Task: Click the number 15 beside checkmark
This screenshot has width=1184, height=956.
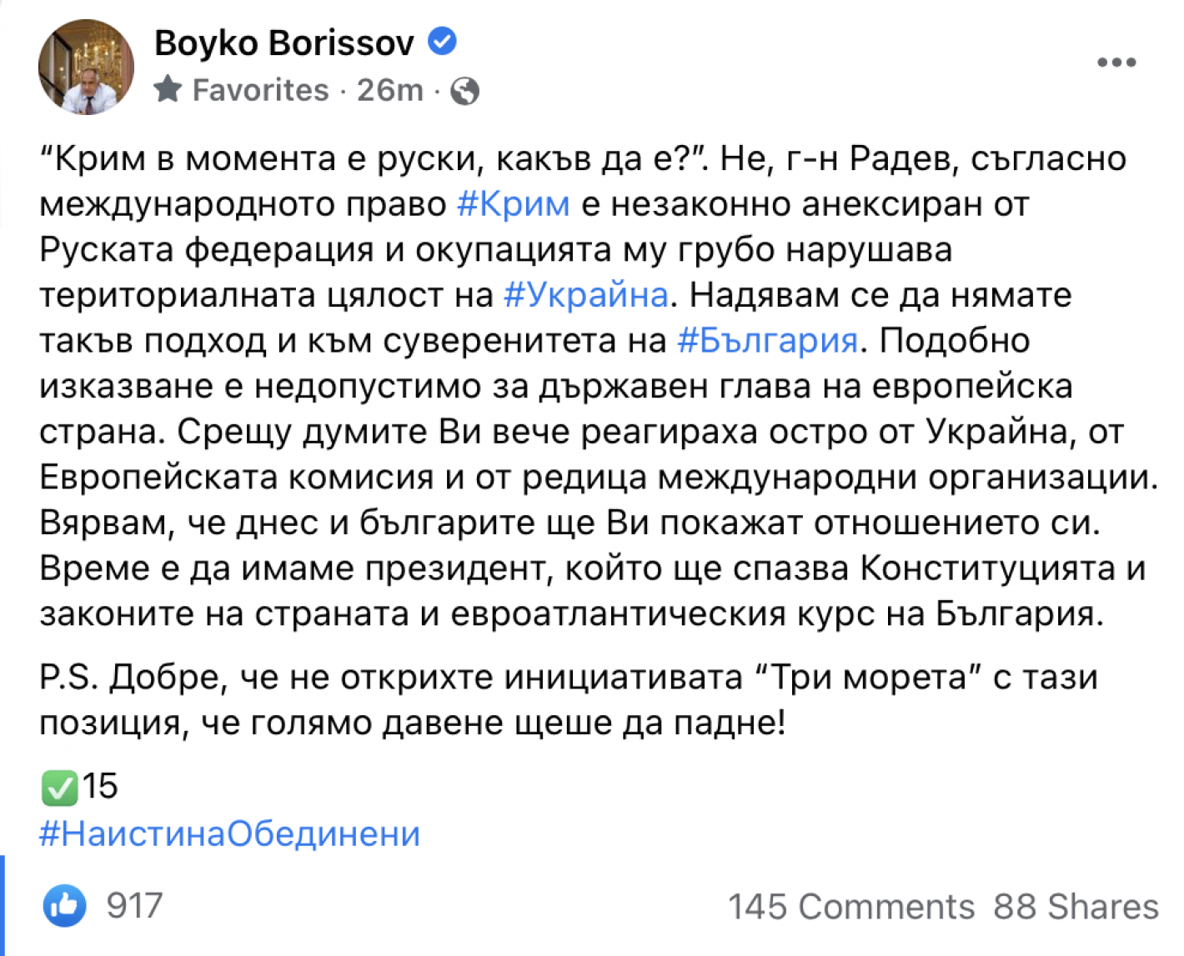Action: [100, 787]
